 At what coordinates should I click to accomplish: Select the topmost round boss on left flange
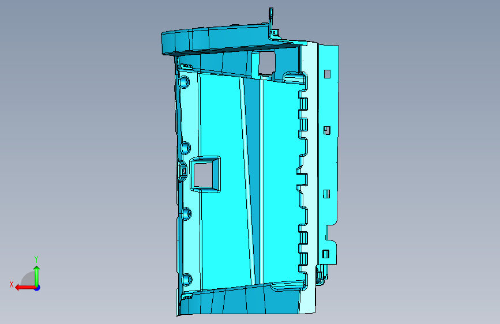click(185, 82)
